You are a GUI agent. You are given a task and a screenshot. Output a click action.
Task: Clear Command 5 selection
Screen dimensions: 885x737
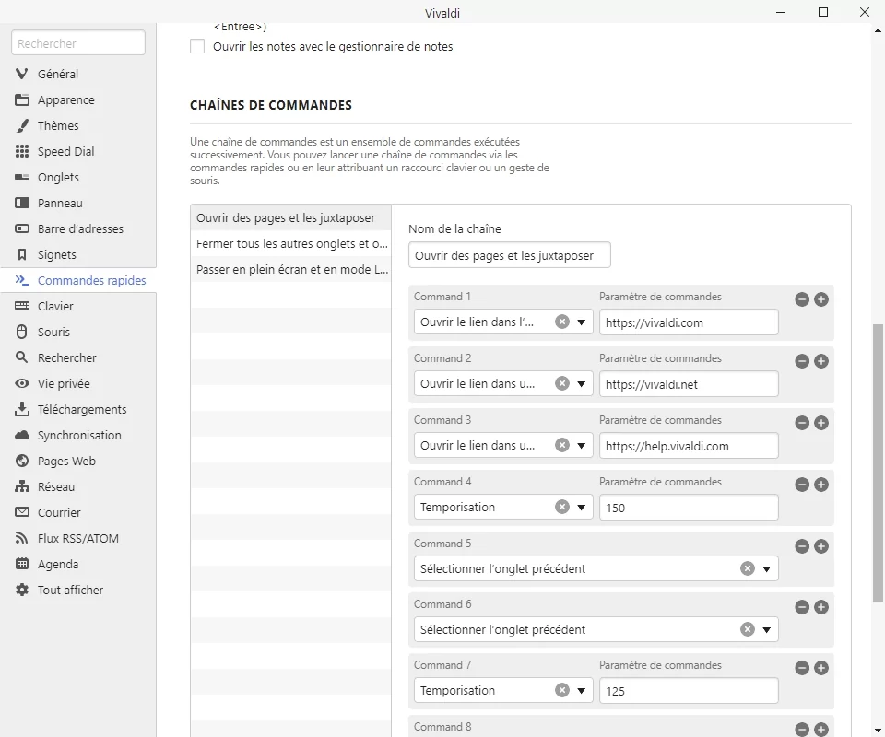[x=748, y=569]
